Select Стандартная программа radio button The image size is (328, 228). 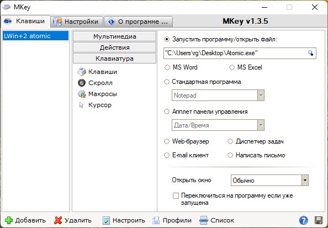point(167,82)
